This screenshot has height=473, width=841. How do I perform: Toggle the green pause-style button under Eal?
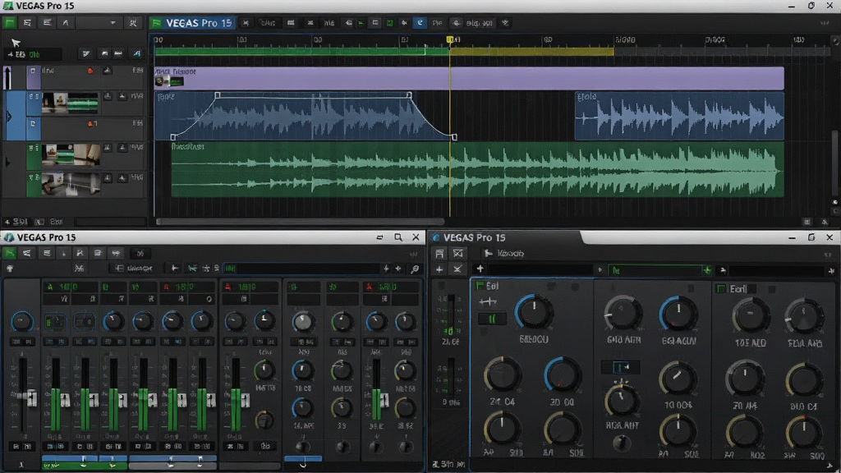pos(491,319)
